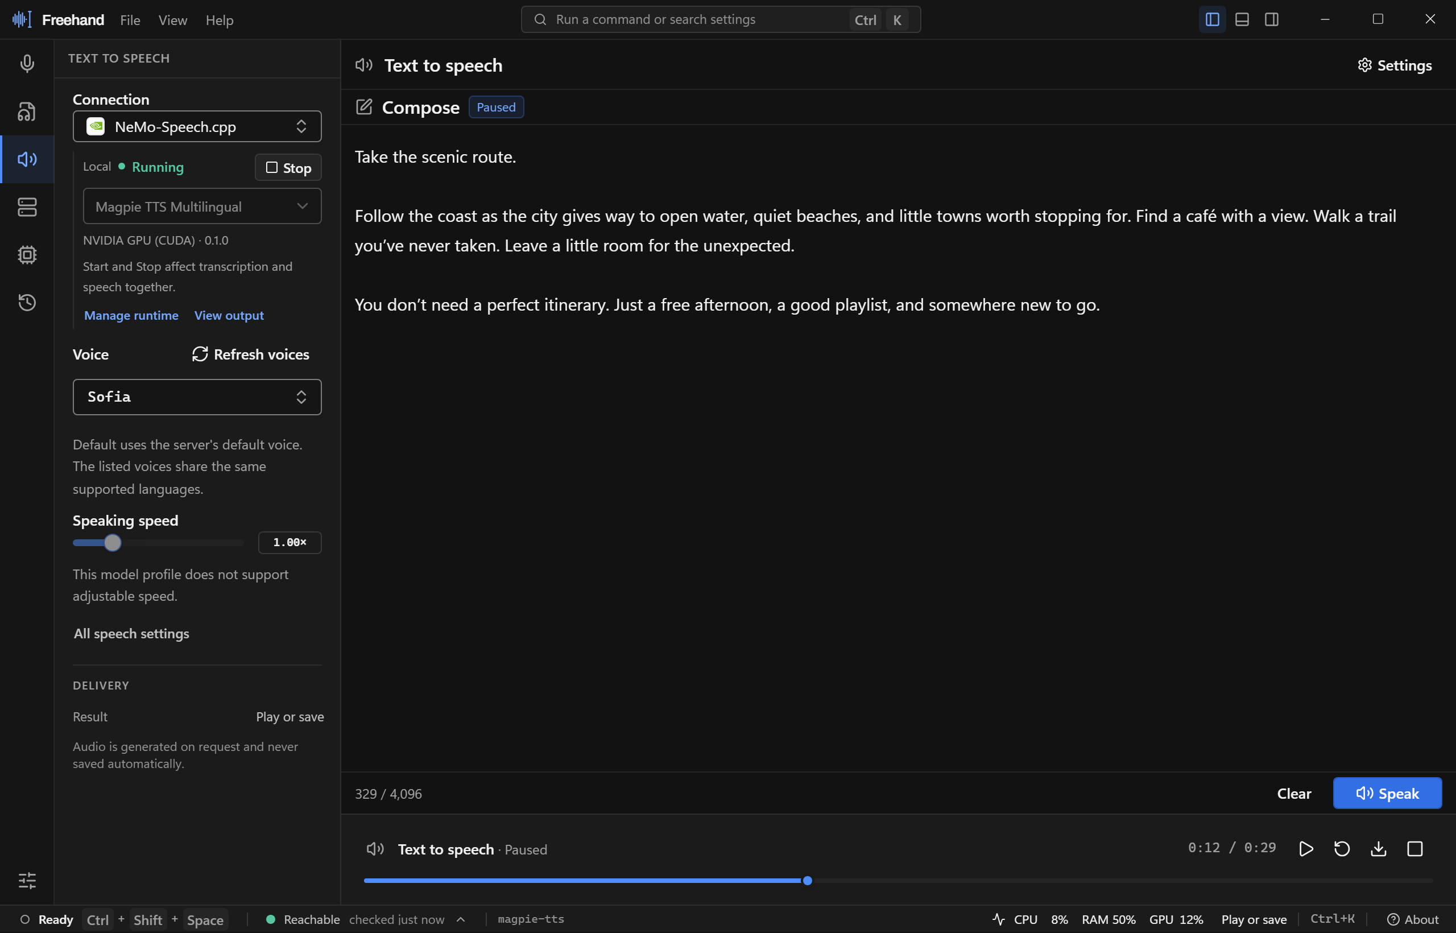1456x933 pixels.
Task: Clear the compose text
Action: tap(1294, 793)
